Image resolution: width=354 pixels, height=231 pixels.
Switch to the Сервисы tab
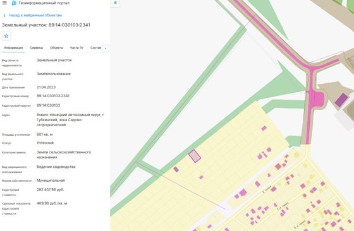(37, 48)
